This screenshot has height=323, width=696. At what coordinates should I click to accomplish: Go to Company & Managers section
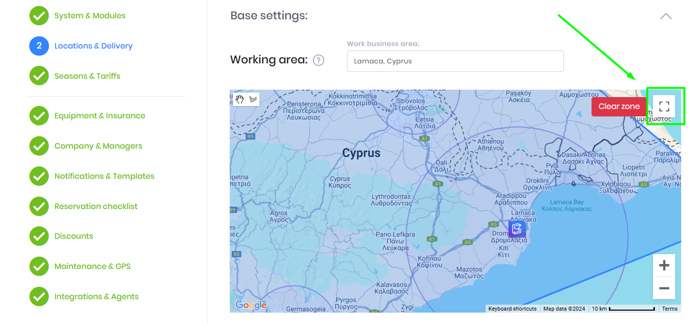98,146
